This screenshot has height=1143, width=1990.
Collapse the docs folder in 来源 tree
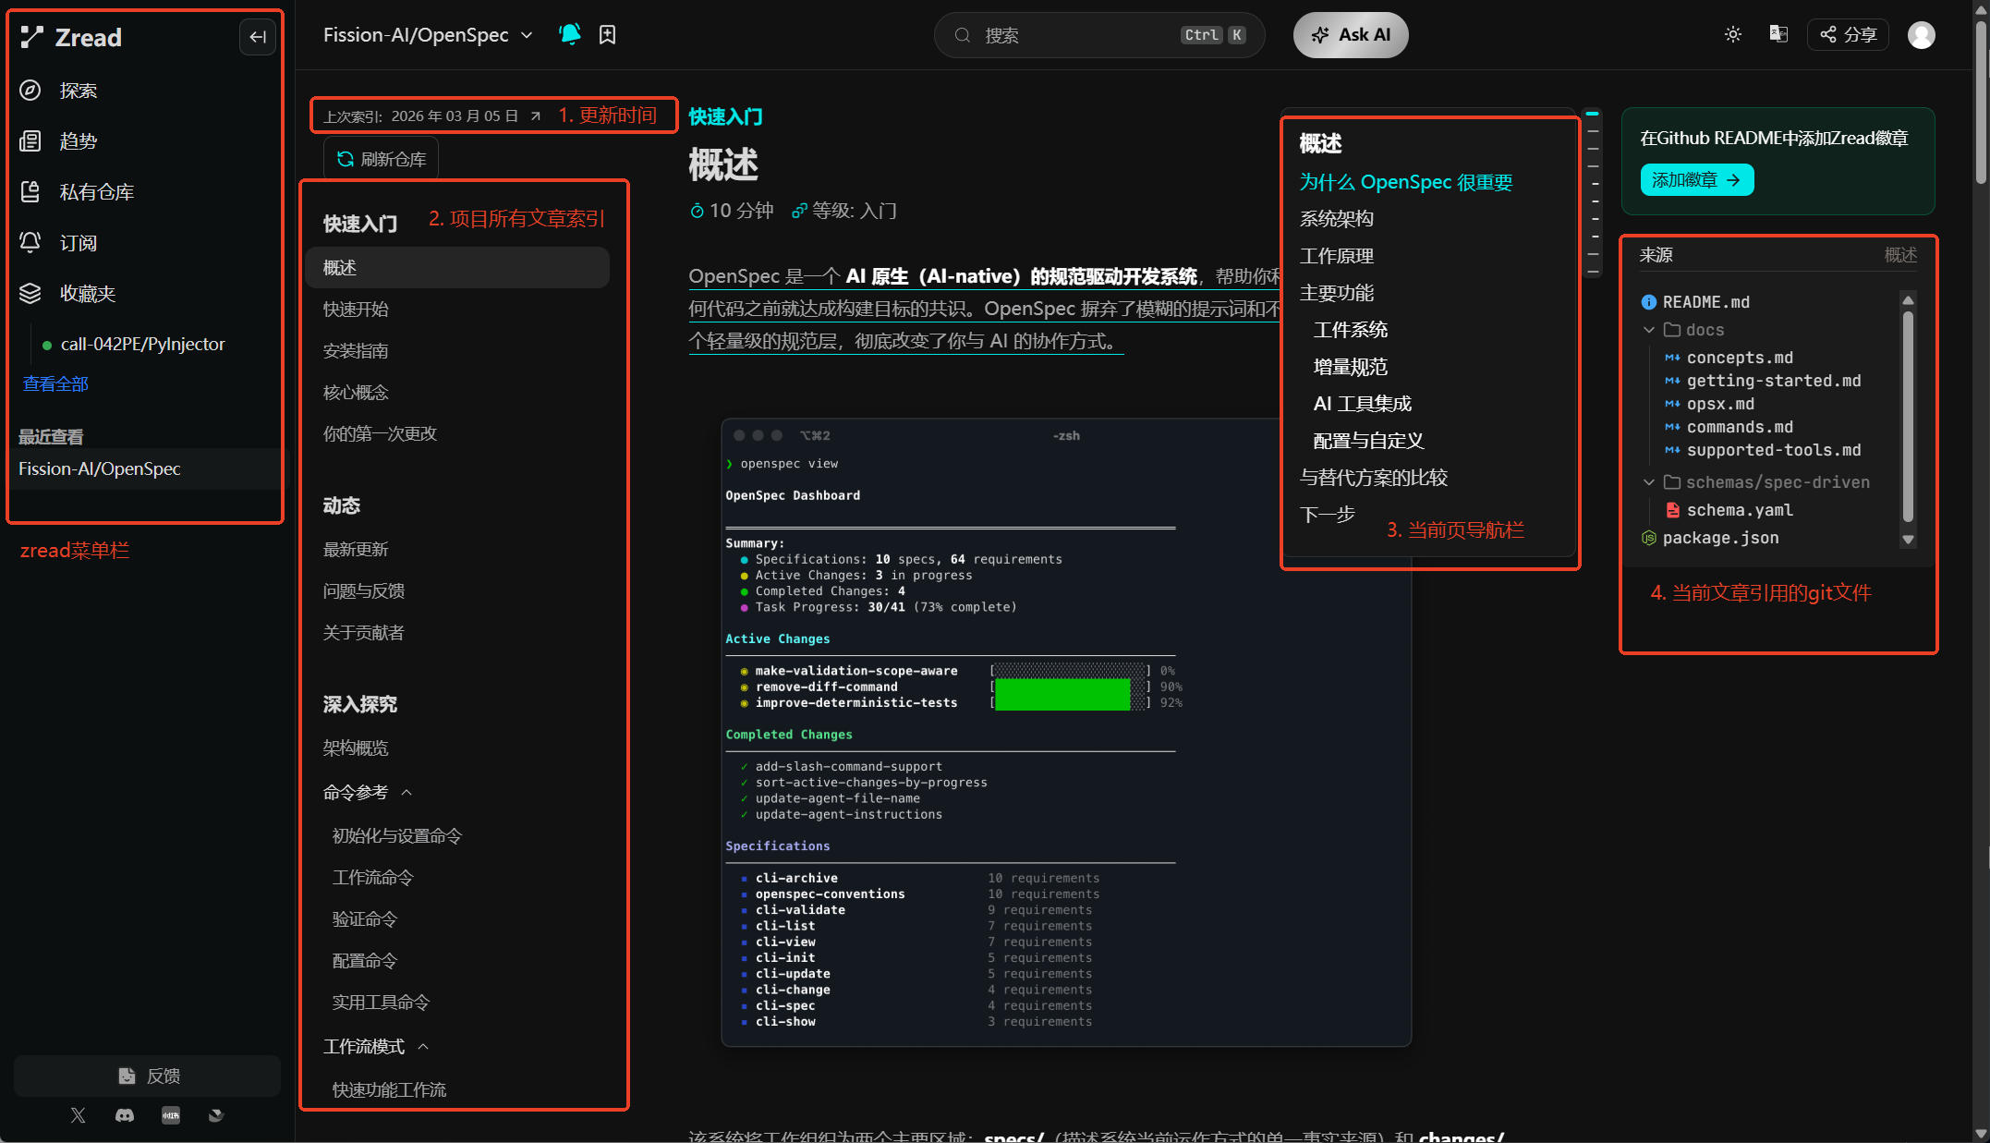coord(1649,330)
